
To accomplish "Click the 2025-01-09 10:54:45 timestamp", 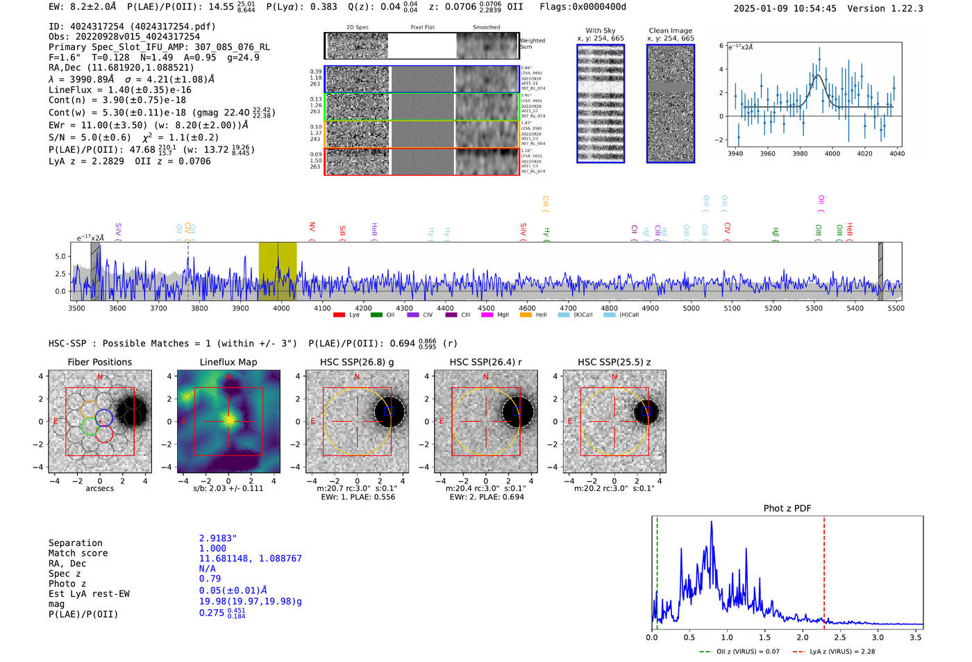I will 785,8.
